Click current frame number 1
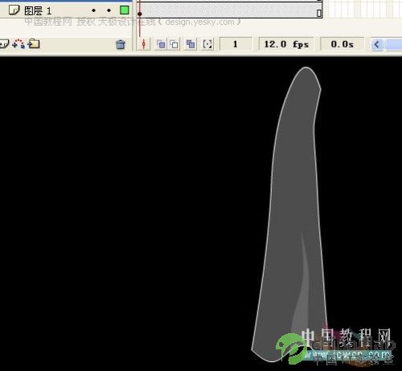The width and height of the screenshot is (402, 371). pyautogui.click(x=236, y=44)
